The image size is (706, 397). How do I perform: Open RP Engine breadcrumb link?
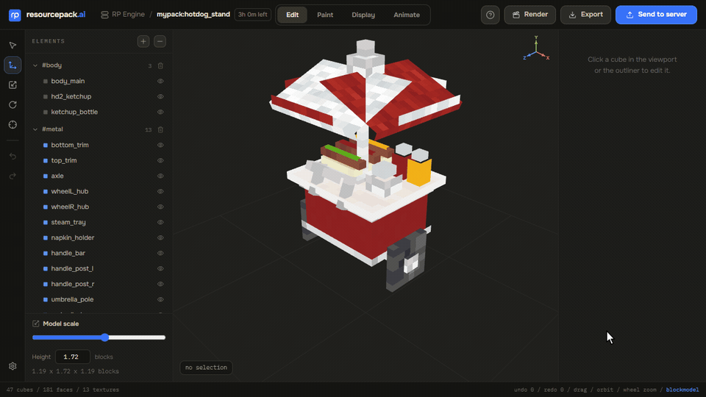click(128, 15)
